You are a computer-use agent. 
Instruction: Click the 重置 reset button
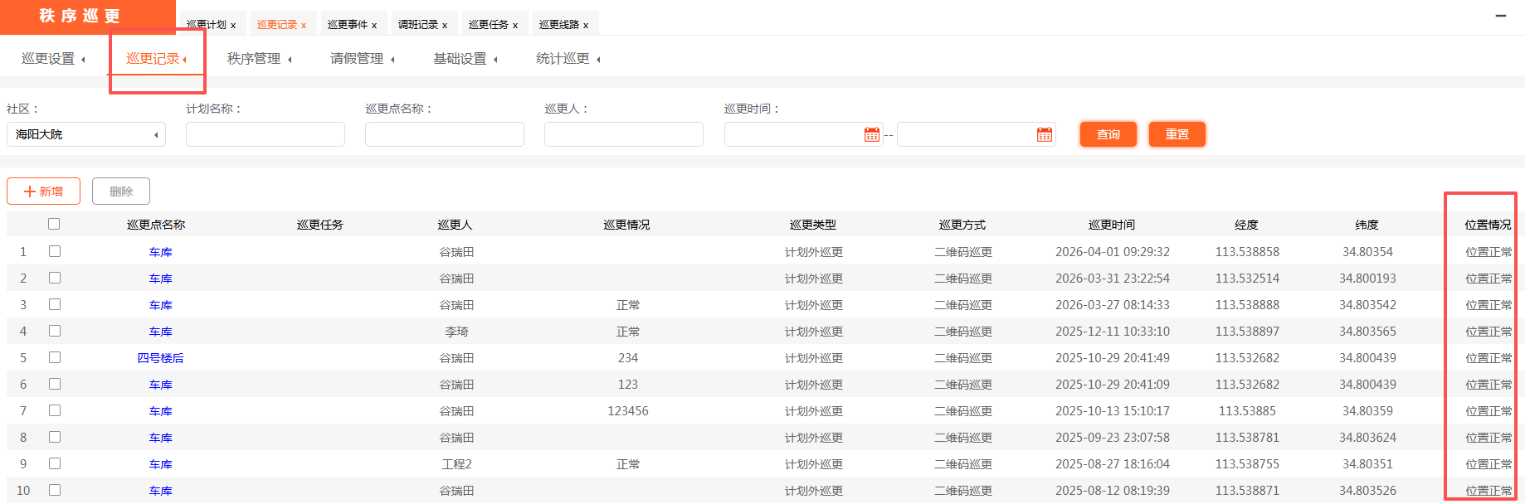[x=1177, y=134]
